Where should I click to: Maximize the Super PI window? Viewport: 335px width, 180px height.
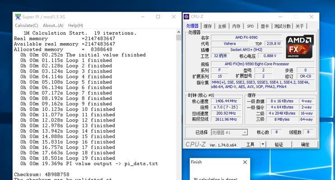(x=158, y=17)
